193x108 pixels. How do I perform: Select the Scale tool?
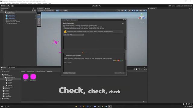tap(39, 21)
